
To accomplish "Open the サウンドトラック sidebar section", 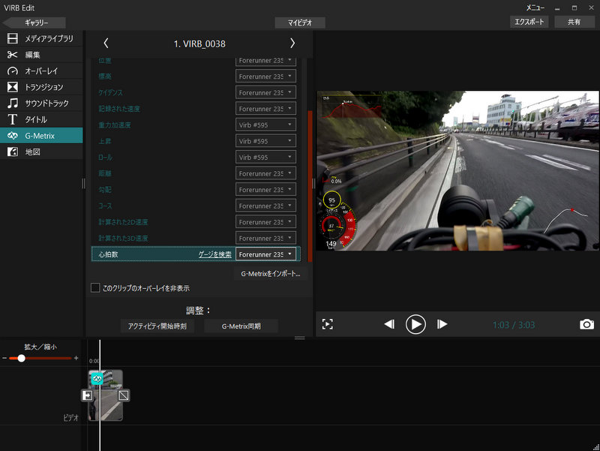I will click(41, 103).
